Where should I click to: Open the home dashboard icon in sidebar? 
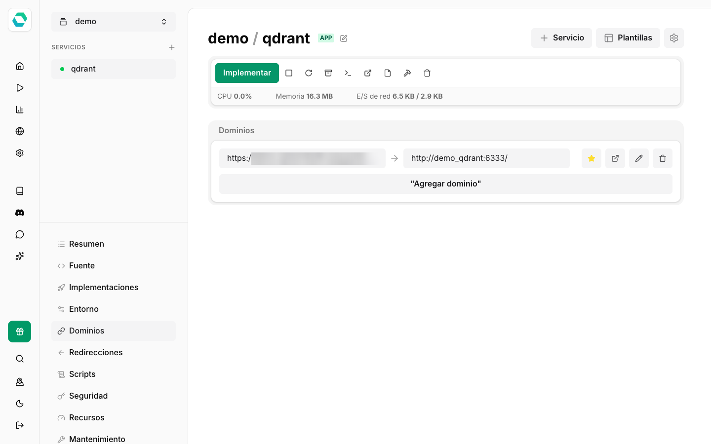tap(20, 66)
